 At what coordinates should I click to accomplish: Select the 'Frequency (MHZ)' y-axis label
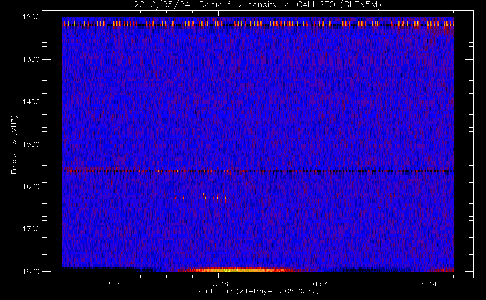(x=14, y=145)
